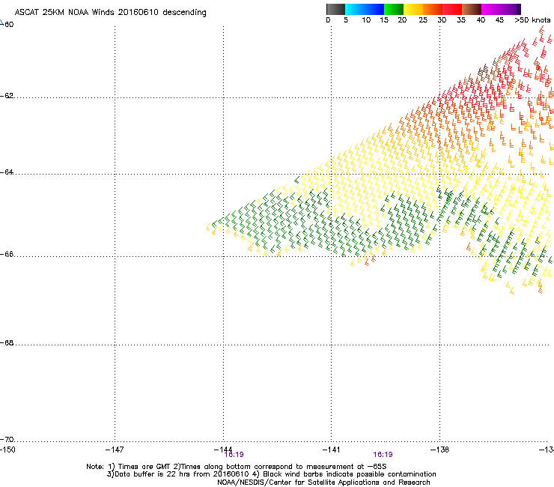The height and width of the screenshot is (487, 554).
Task: Click the -68 latitude axis label
Action: (7, 343)
